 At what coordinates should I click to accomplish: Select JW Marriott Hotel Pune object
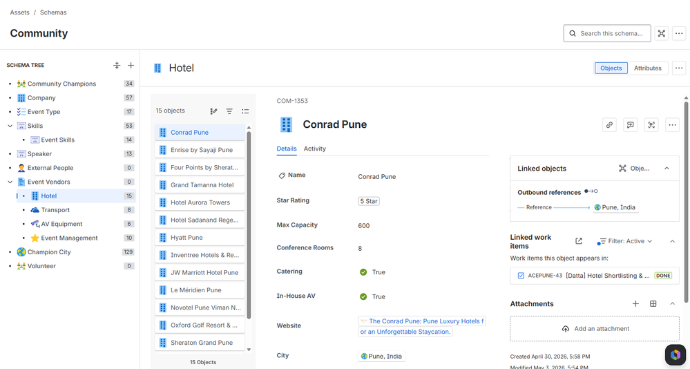(200, 272)
